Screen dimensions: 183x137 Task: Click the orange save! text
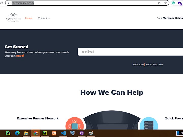20,56
